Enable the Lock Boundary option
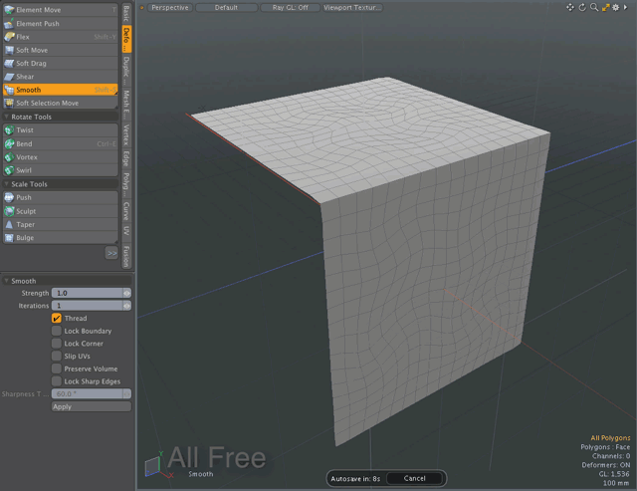This screenshot has width=637, height=491. click(x=57, y=331)
